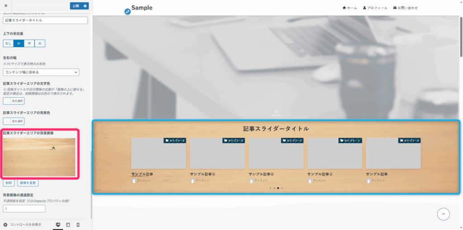The width and height of the screenshot is (463, 230).
Task: Click the thumbnail image of サンプル記事⑨
Action: 217,154
